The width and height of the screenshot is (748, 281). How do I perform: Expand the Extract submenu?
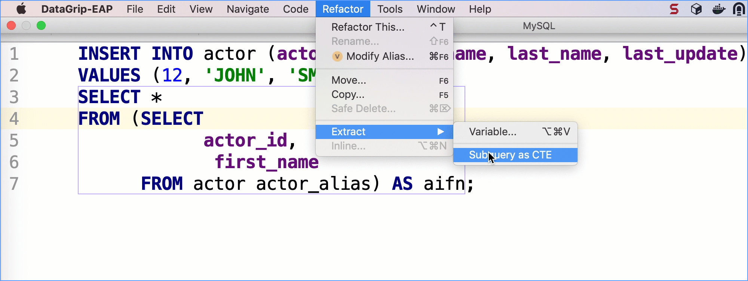[384, 132]
